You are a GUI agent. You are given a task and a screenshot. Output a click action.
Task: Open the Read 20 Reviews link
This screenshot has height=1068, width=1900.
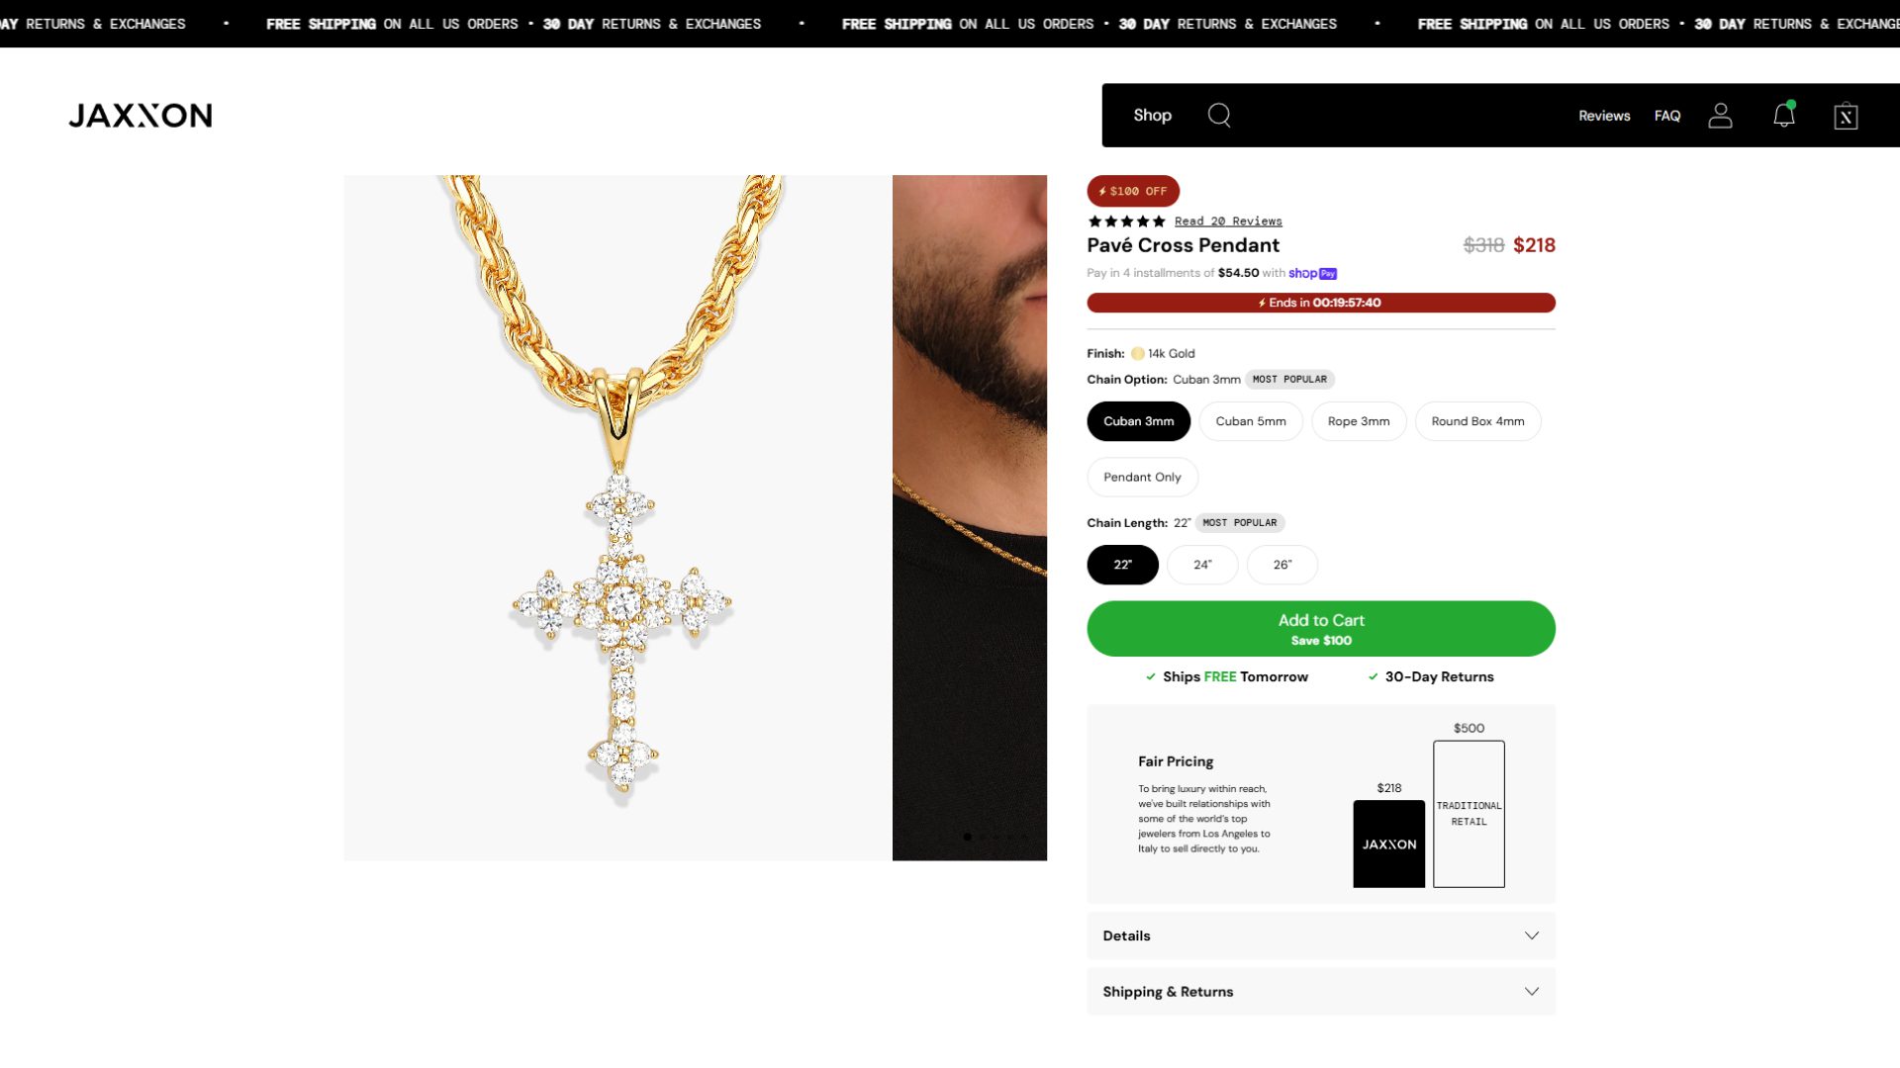point(1228,222)
